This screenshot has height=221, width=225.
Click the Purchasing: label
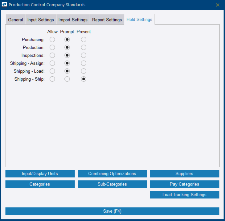point(33,40)
